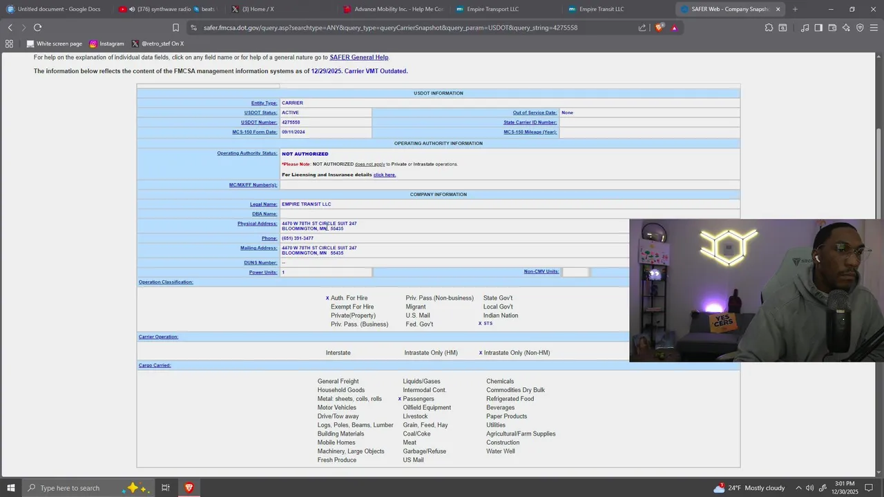Click MCS-150 Mileage (Year) link
Viewport: 884px width, 497px height.
pos(530,132)
